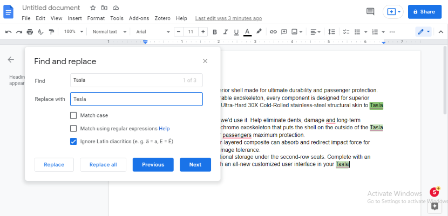Toggle underline formatting
The image size is (448, 216).
236,32
